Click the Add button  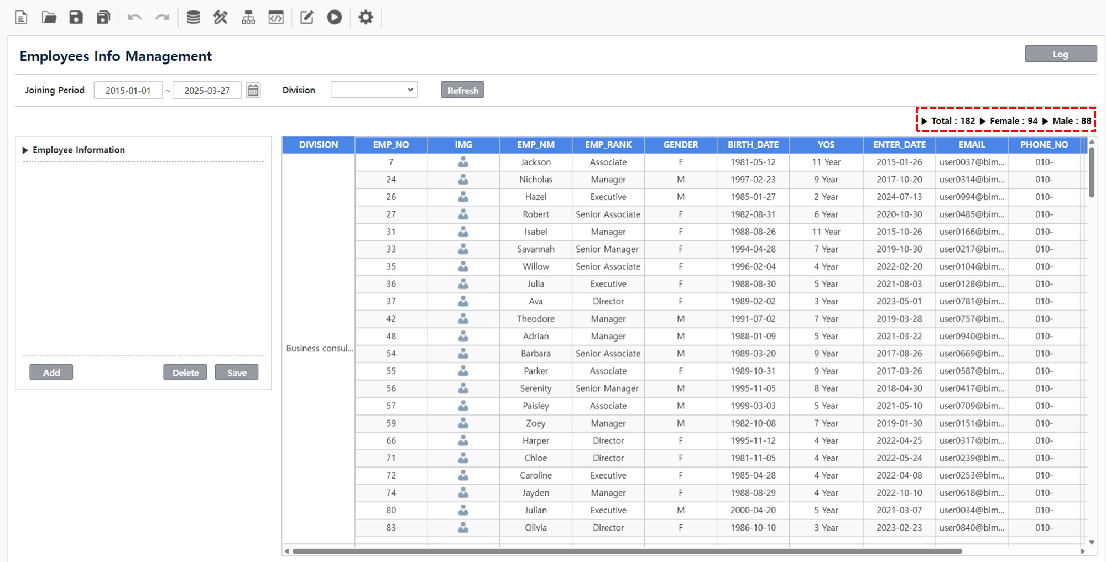pos(51,372)
